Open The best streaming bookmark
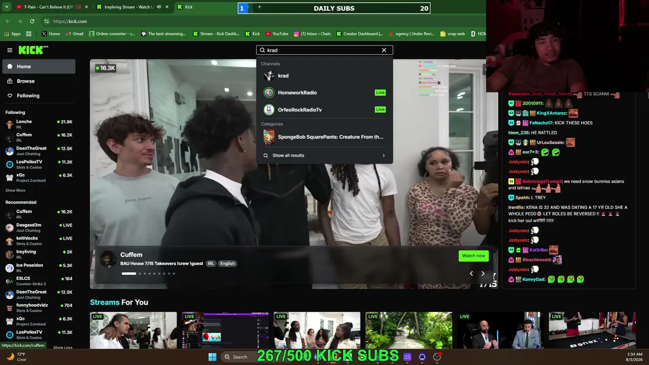 pos(164,34)
